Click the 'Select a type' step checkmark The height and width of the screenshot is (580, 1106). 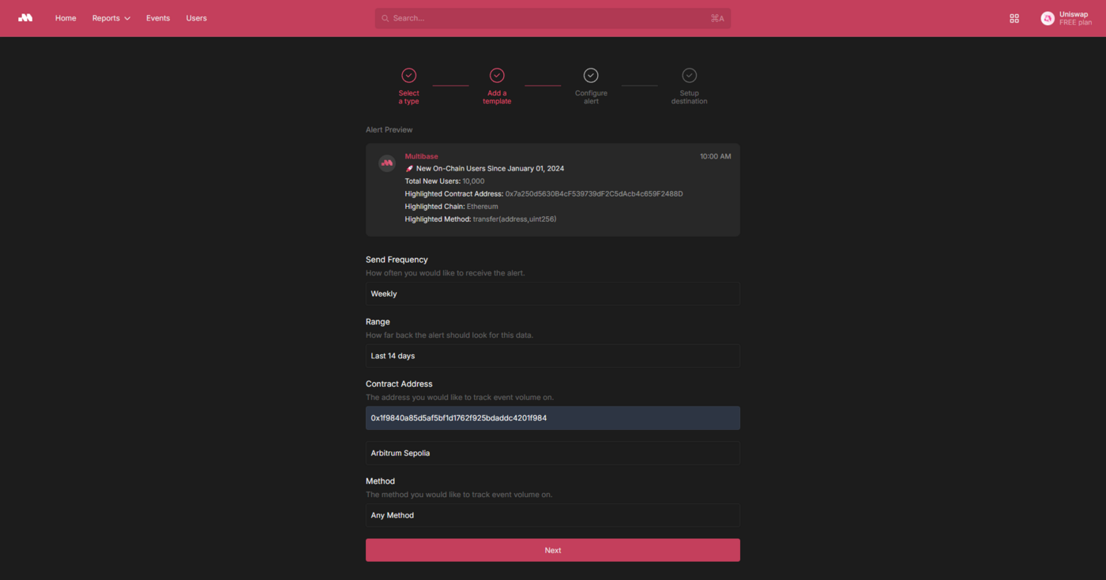(x=408, y=75)
